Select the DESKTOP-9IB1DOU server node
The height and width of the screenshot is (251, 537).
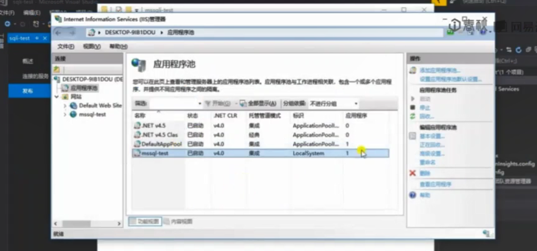pyautogui.click(x=89, y=79)
